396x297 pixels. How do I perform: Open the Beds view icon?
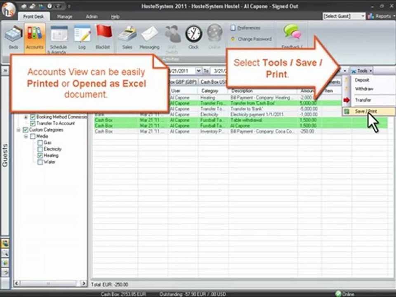pyautogui.click(x=13, y=33)
